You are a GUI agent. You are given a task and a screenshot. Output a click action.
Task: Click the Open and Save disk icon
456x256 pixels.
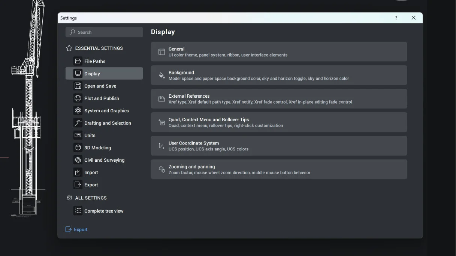click(78, 86)
